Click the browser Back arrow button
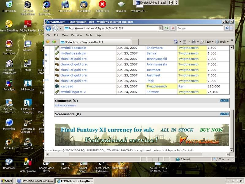245x184 pixels. coord(48,28)
